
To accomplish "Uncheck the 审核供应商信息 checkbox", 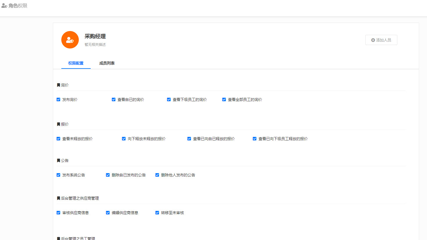I will click(x=58, y=213).
